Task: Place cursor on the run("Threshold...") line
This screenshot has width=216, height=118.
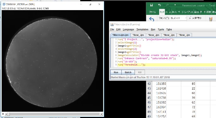Action: click(x=131, y=65)
